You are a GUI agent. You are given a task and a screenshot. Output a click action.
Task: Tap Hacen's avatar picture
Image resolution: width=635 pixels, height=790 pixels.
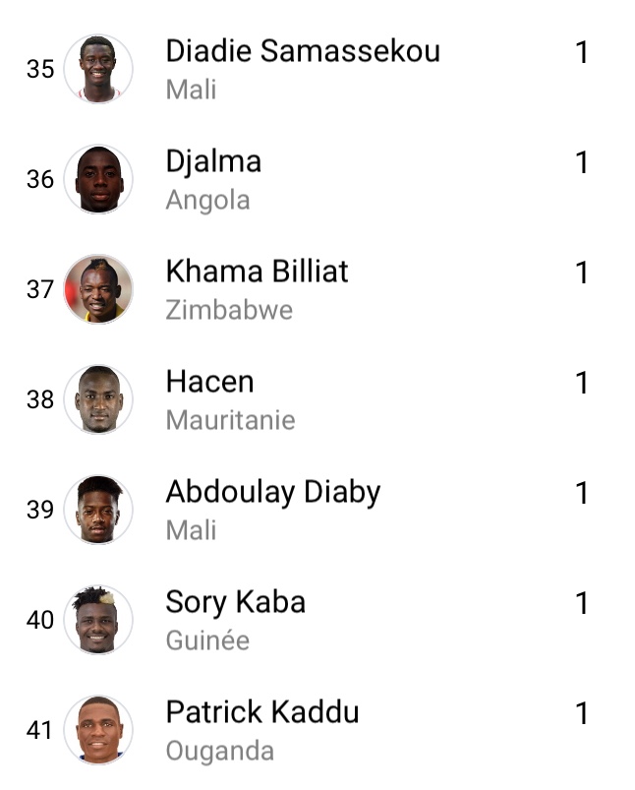[x=98, y=399]
